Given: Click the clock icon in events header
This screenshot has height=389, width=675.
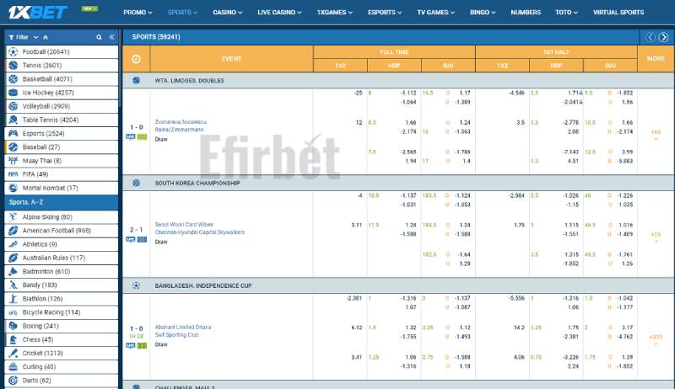Looking at the screenshot, I should [137, 59].
